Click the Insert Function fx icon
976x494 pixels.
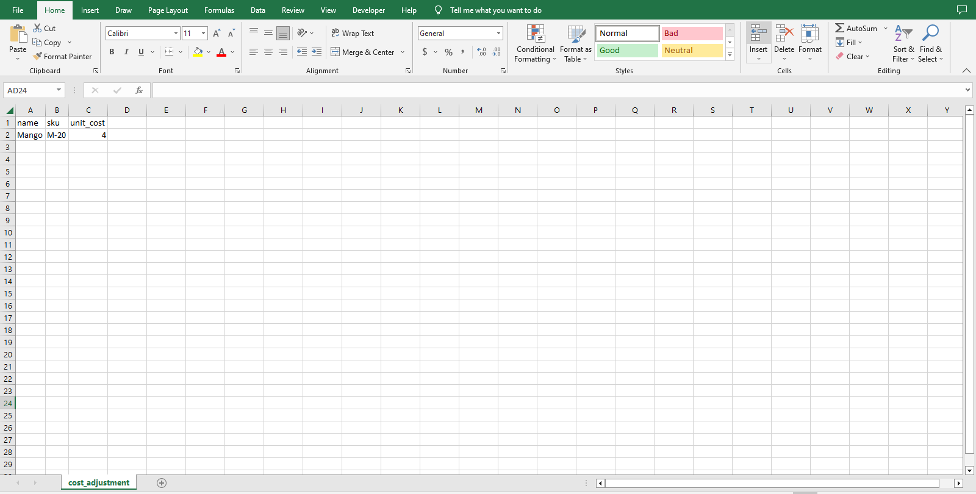click(139, 90)
